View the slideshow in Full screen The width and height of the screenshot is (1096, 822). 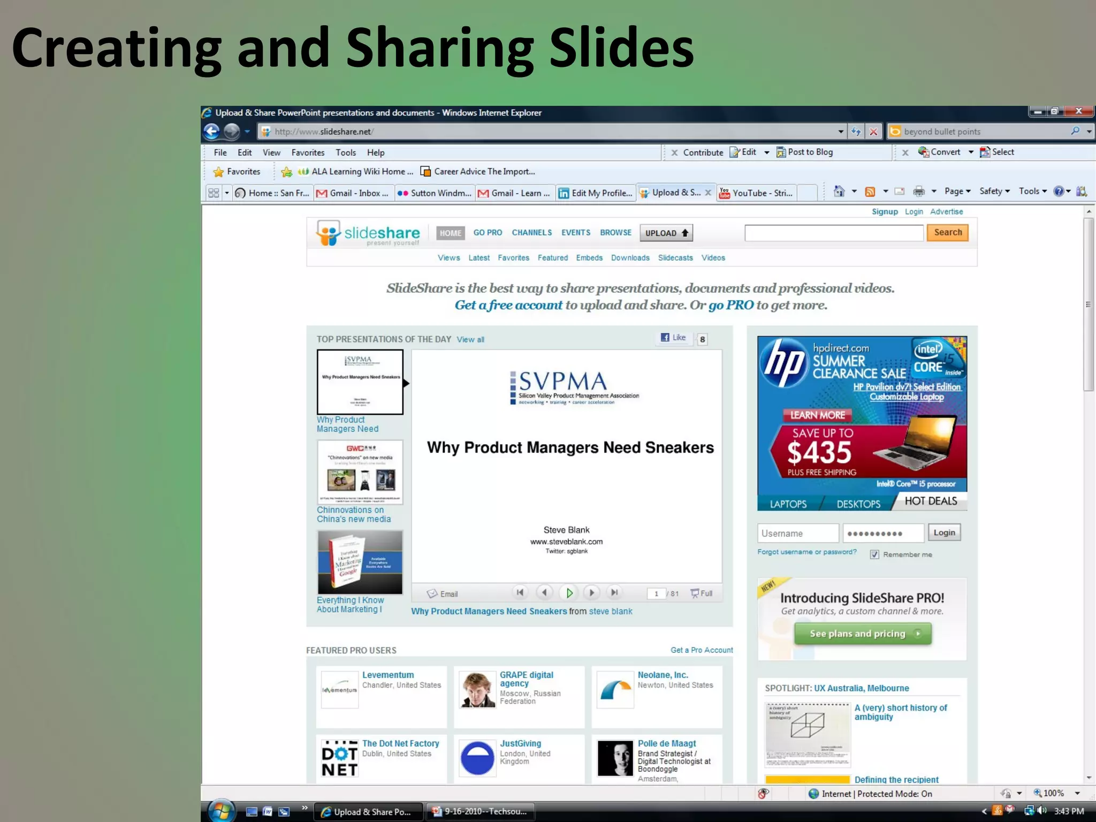702,593
